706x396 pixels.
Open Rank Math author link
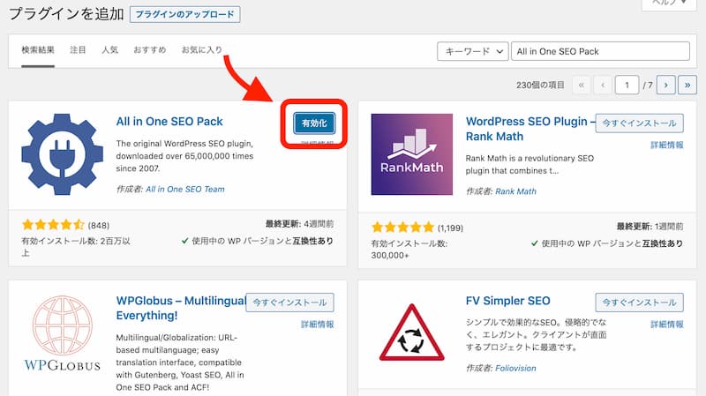pos(515,191)
